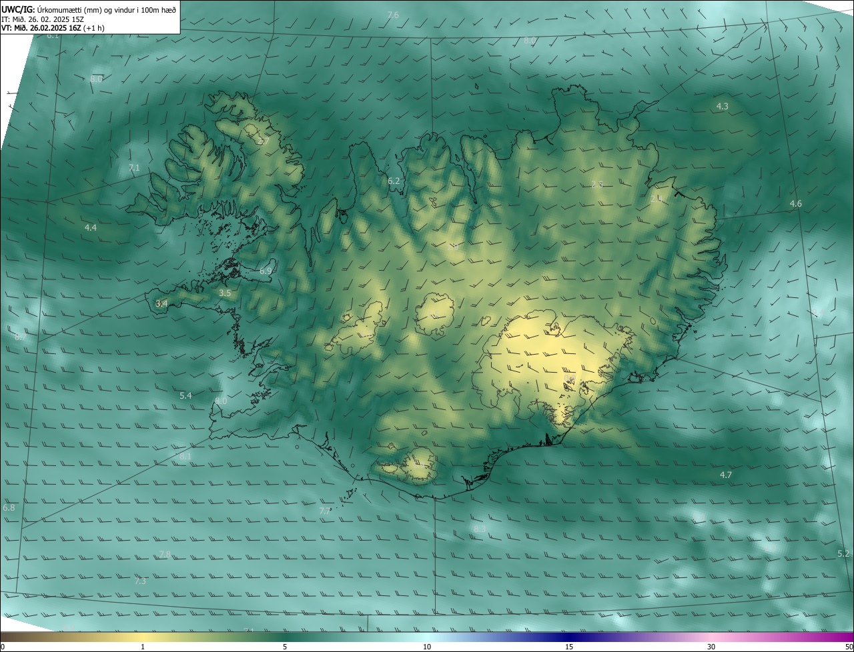The width and height of the screenshot is (854, 652).
Task: Click the '10' label on the colour scale
Action: click(427, 647)
